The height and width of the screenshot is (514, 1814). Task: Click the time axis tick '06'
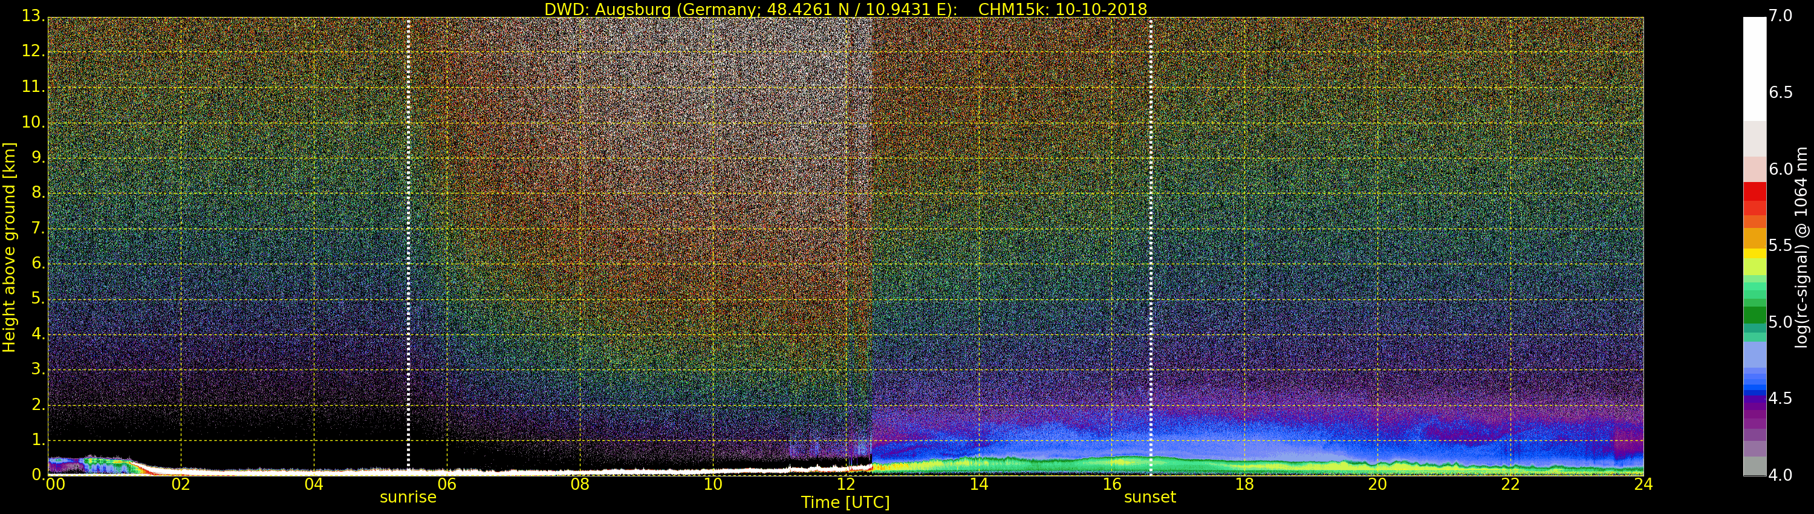click(447, 484)
